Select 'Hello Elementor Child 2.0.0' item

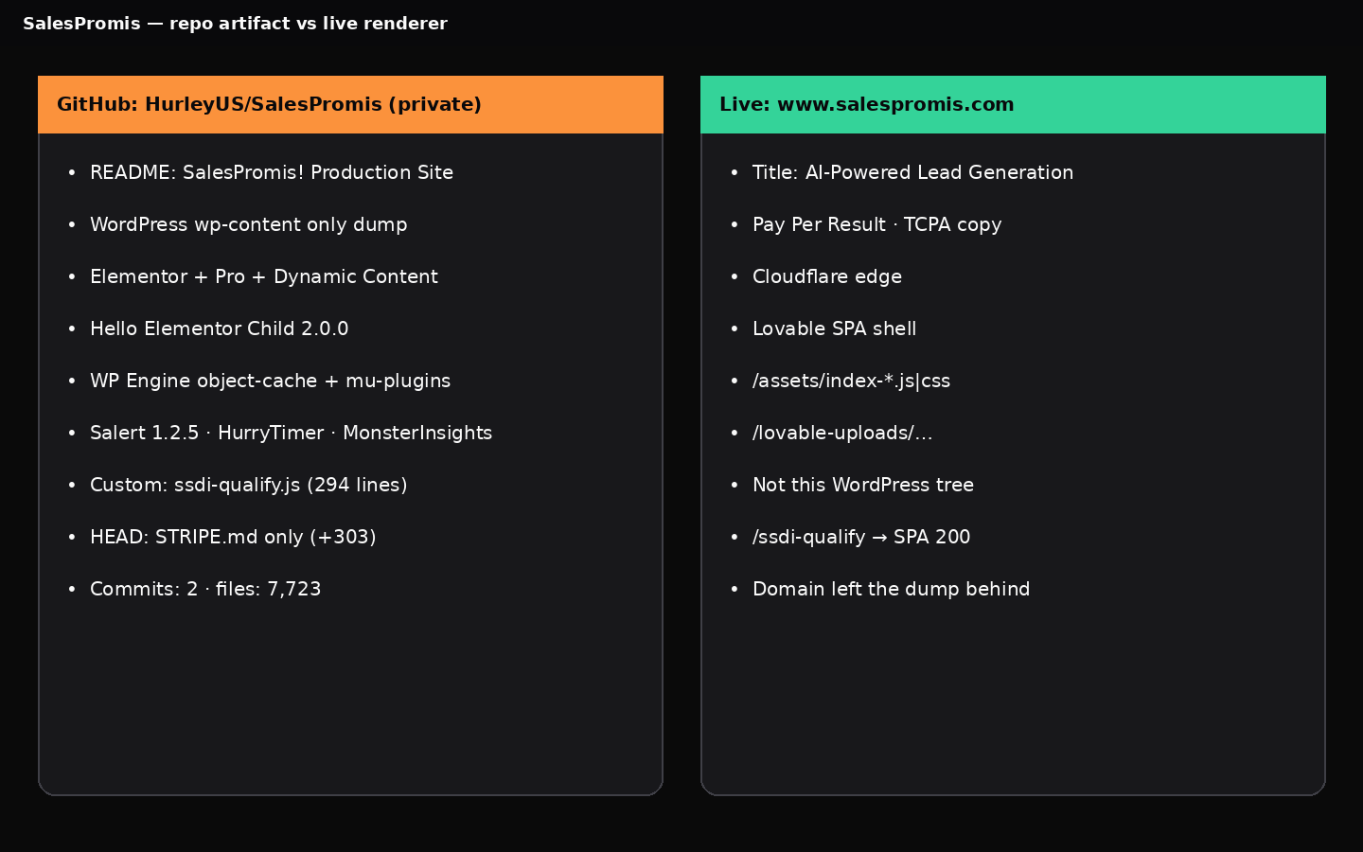click(x=219, y=328)
